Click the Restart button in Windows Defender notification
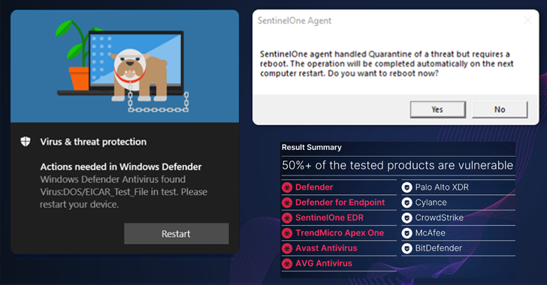The image size is (547, 285). [177, 233]
